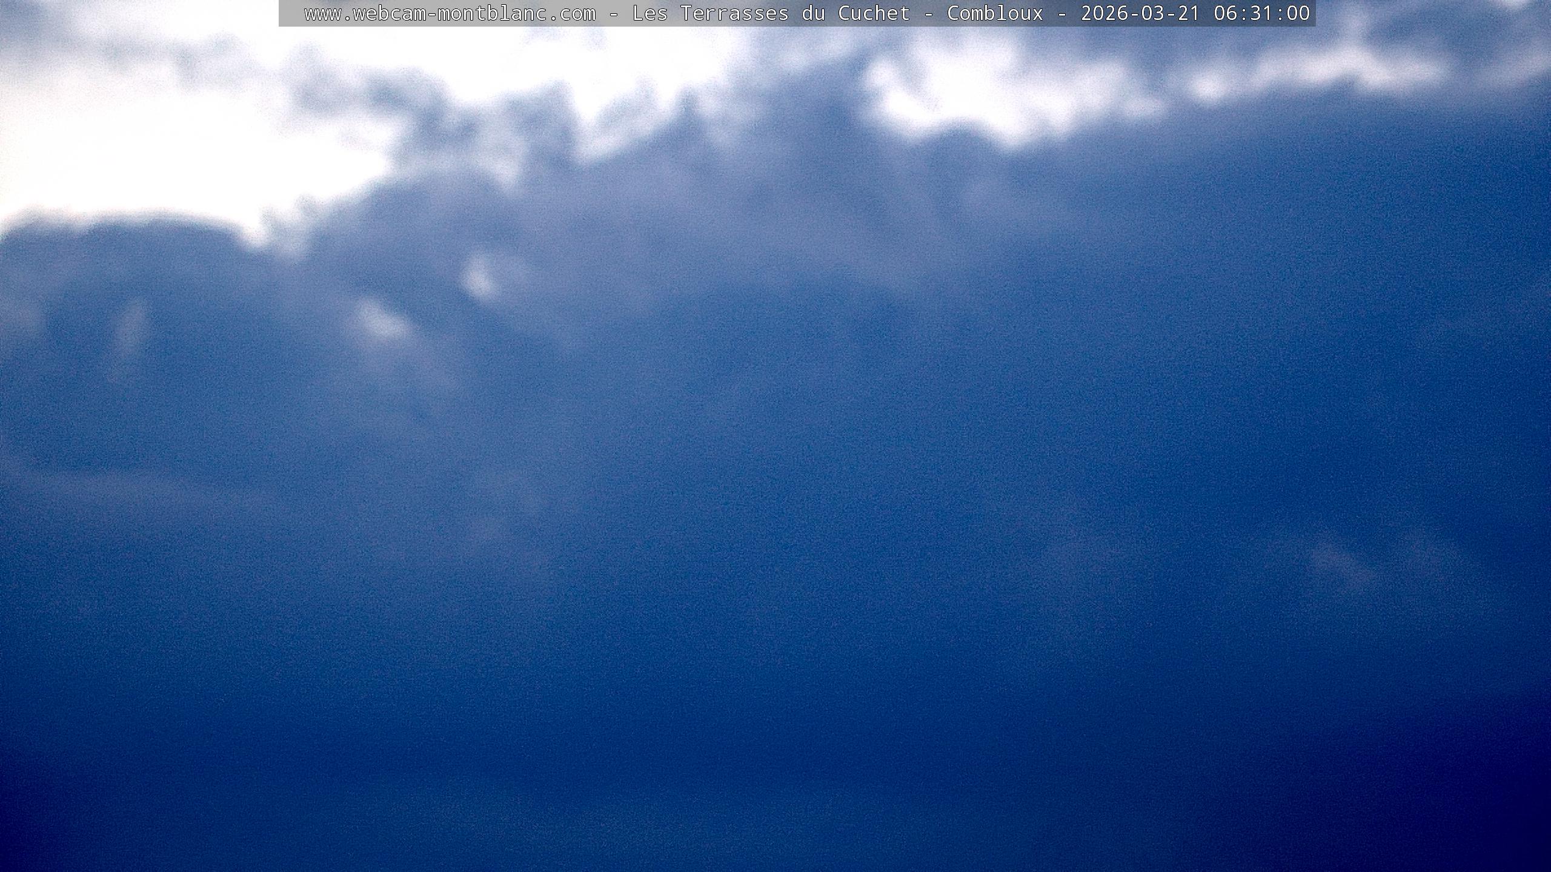Click the 'Les Terrasses du Cuchet' caption
The width and height of the screenshot is (1551, 872).
click(771, 13)
